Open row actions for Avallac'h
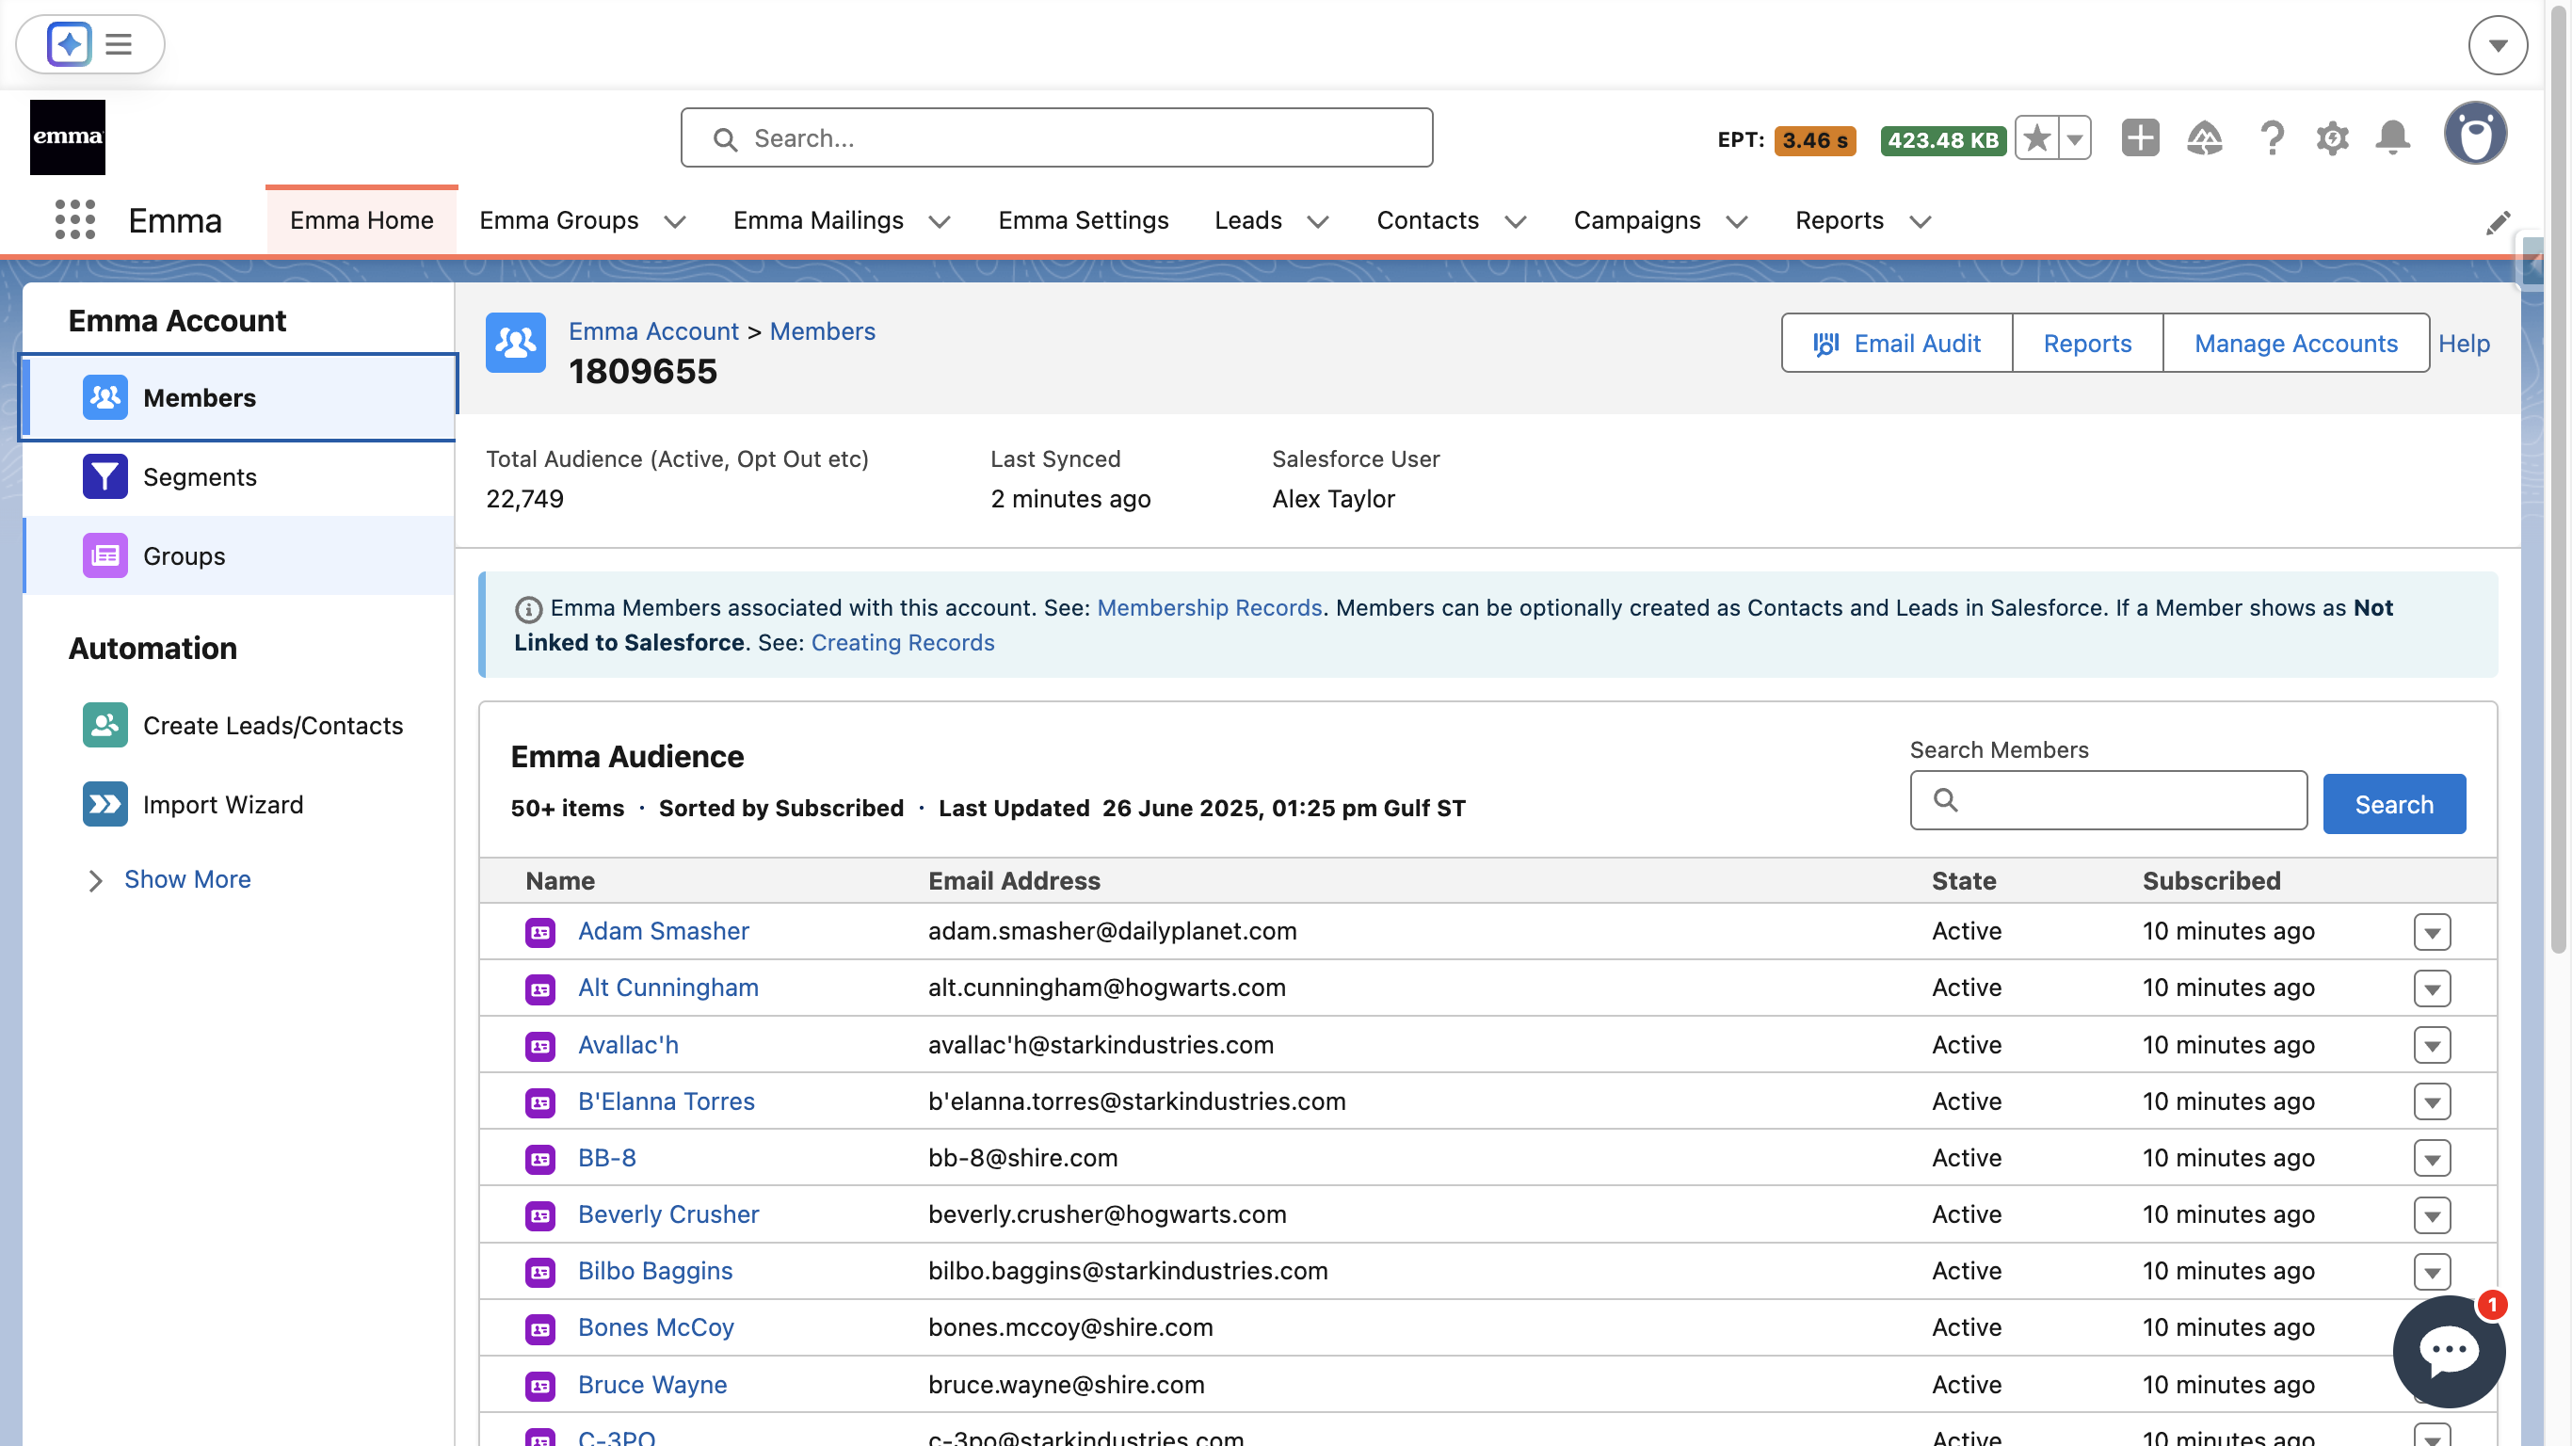 pyautogui.click(x=2433, y=1046)
